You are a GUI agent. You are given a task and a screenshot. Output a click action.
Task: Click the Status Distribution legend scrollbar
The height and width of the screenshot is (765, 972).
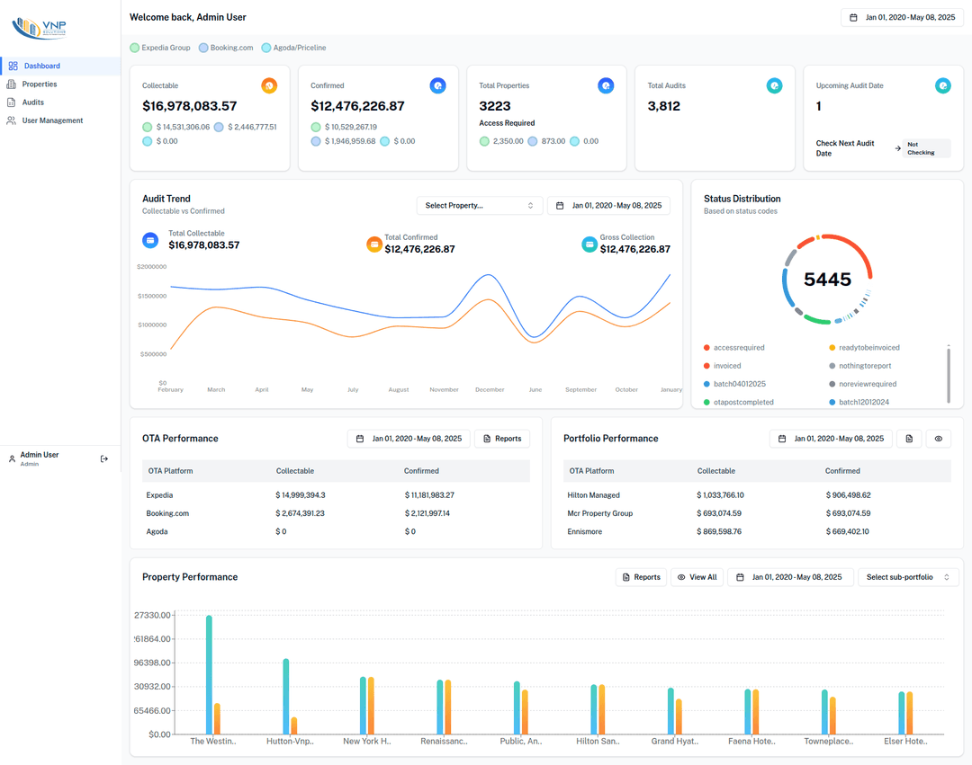(949, 376)
